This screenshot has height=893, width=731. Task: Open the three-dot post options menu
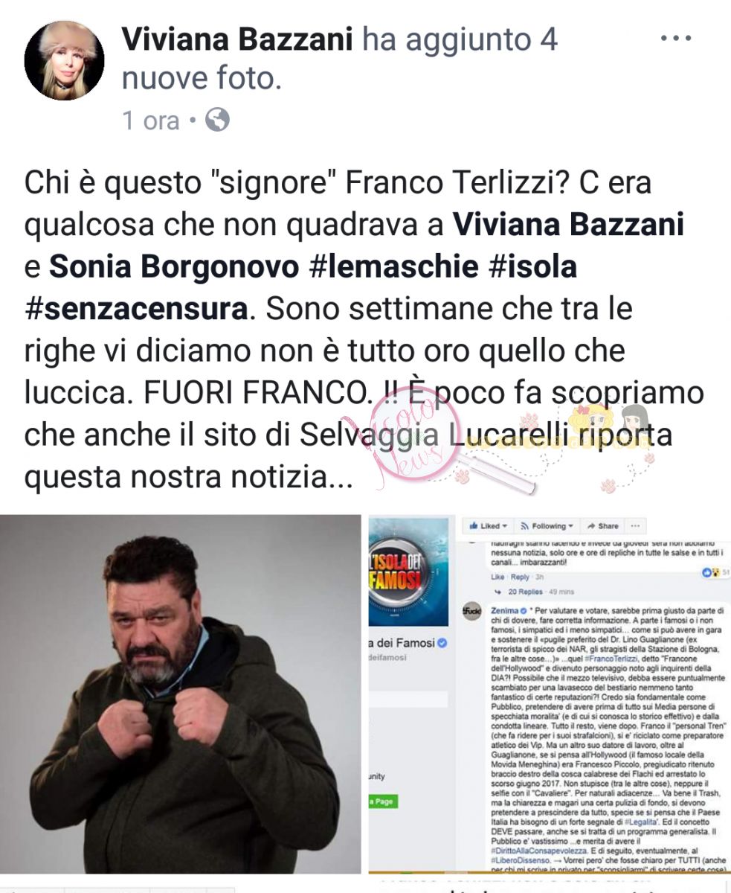[676, 37]
